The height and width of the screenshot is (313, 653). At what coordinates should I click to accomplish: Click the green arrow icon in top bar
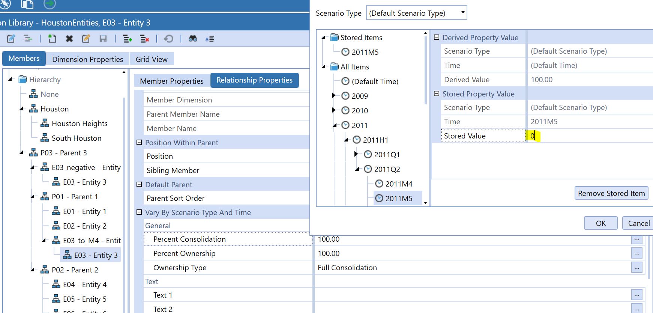50,4
